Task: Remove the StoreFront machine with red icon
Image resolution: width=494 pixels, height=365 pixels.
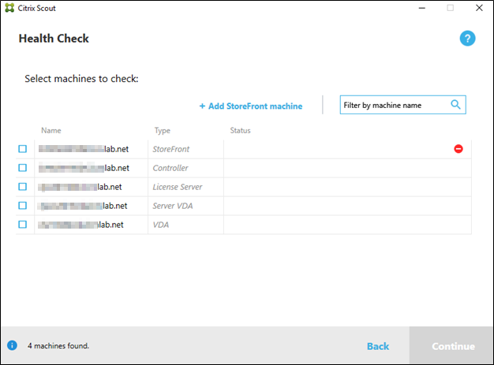Action: [x=458, y=149]
